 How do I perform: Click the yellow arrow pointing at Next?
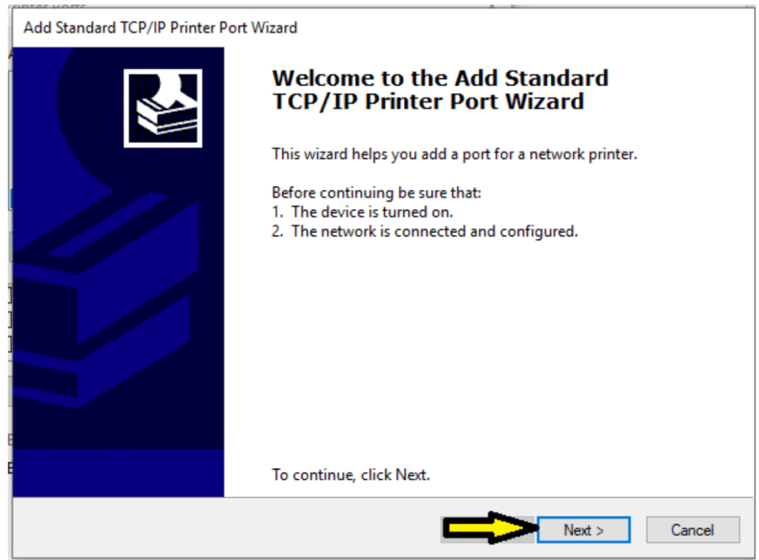click(x=490, y=527)
